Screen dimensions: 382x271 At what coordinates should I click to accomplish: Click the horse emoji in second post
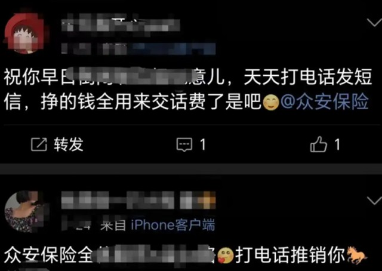(x=357, y=255)
